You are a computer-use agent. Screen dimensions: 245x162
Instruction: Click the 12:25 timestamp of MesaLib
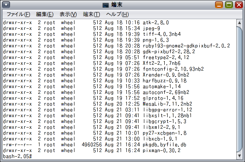click(133, 104)
